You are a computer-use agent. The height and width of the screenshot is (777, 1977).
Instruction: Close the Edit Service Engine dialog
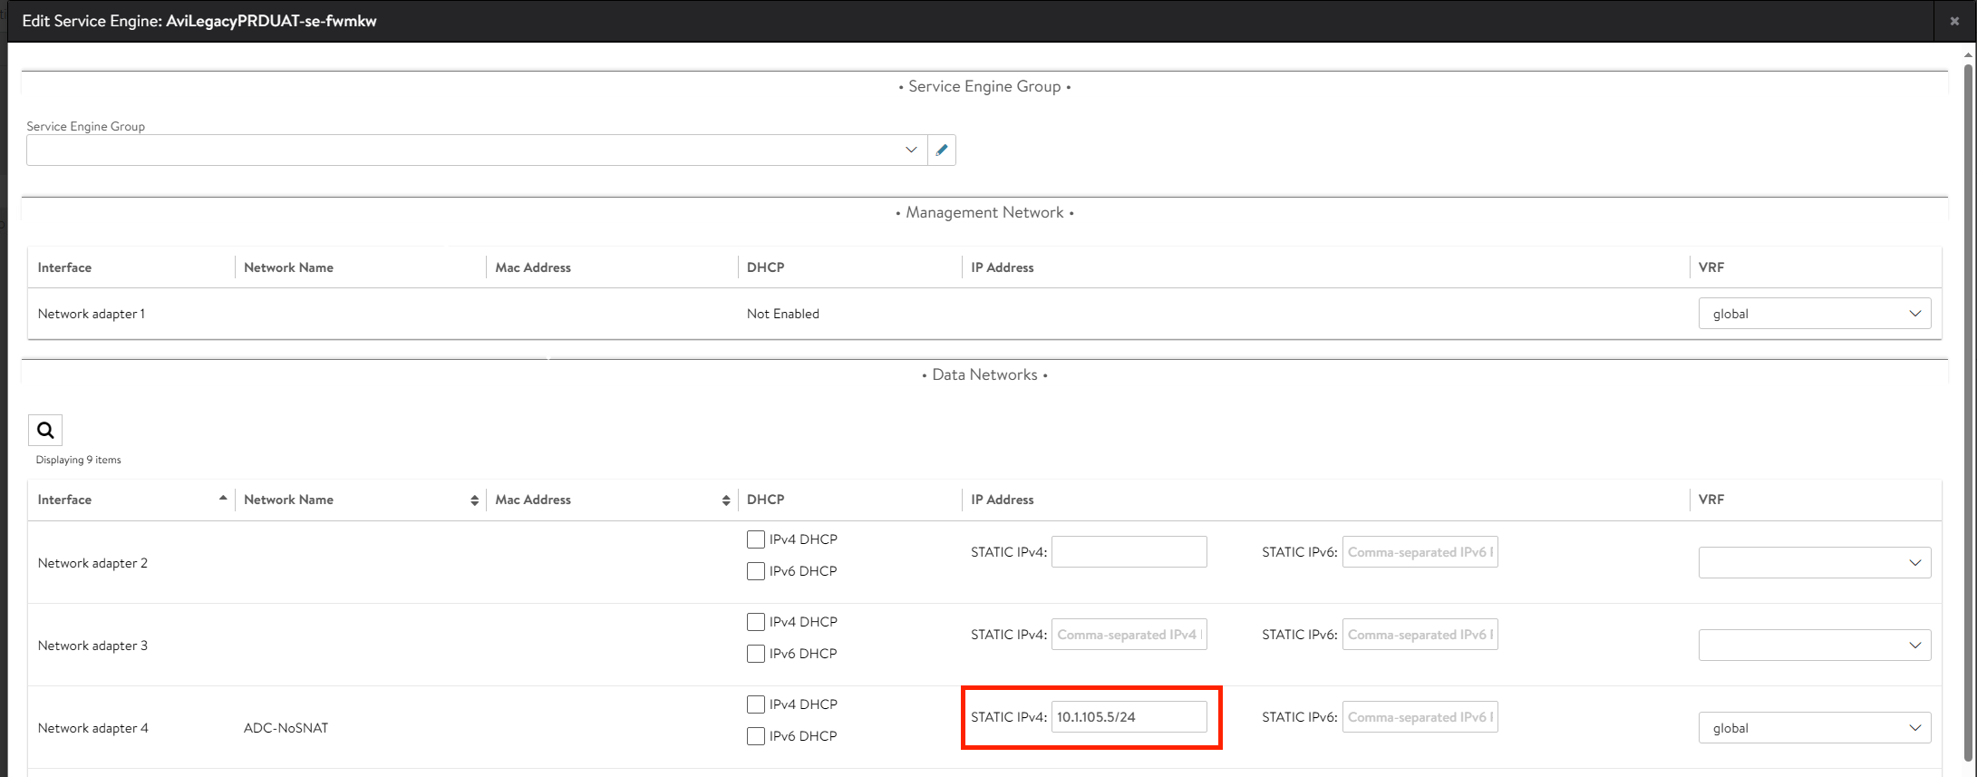coord(1954,21)
